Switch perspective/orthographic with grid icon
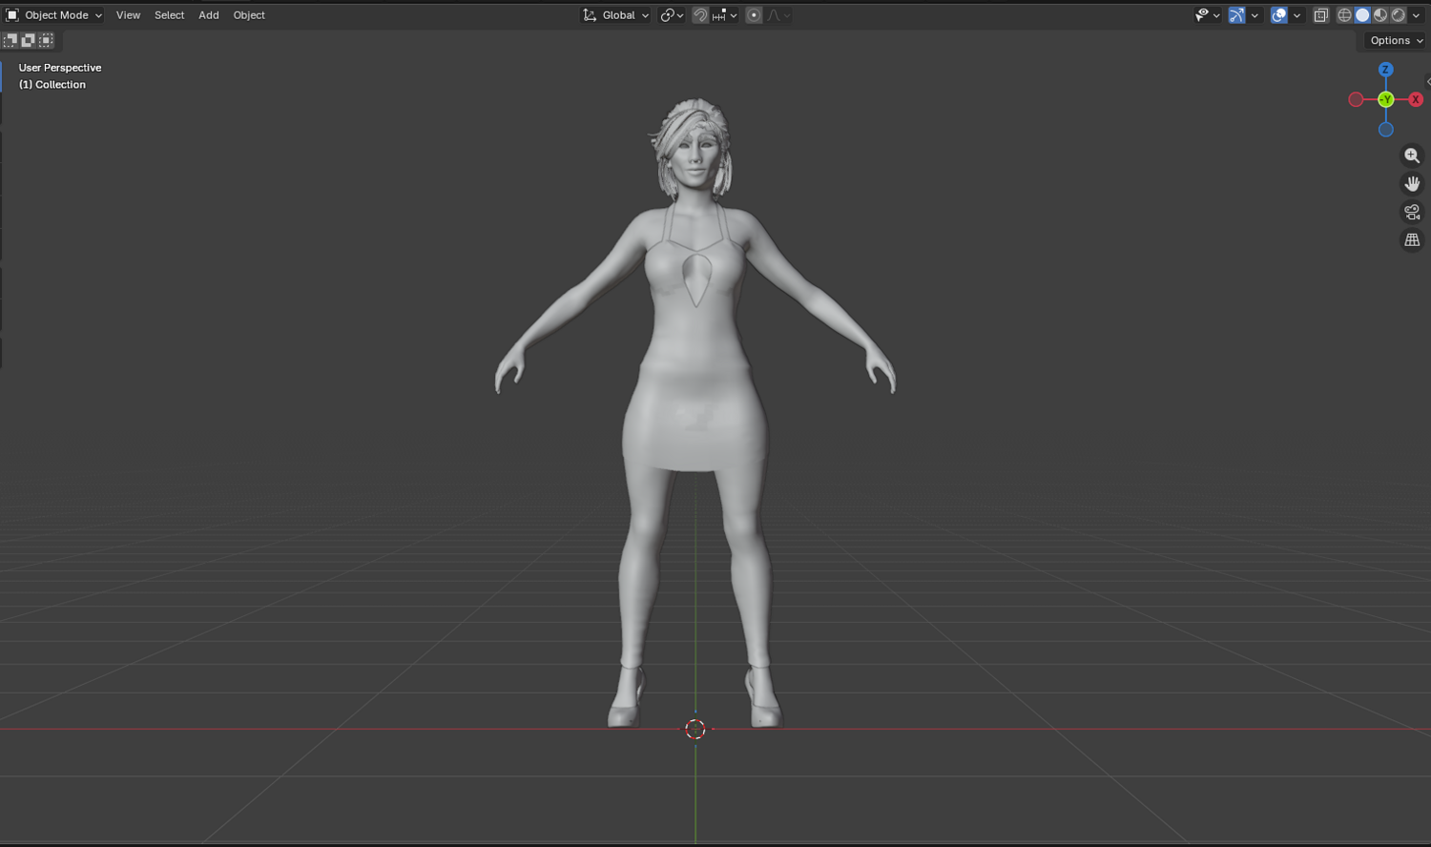This screenshot has height=847, width=1431. click(1412, 240)
